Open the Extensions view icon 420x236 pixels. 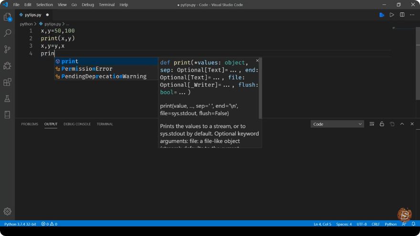pos(7,82)
